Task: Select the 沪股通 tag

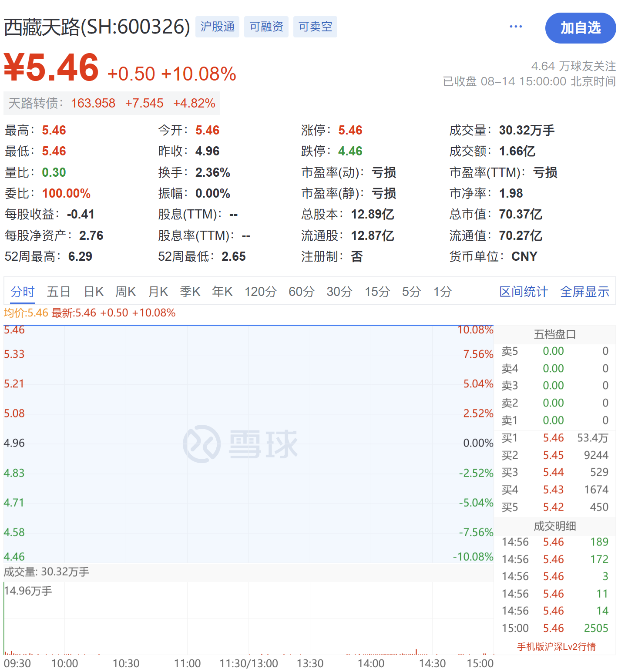Action: [217, 27]
